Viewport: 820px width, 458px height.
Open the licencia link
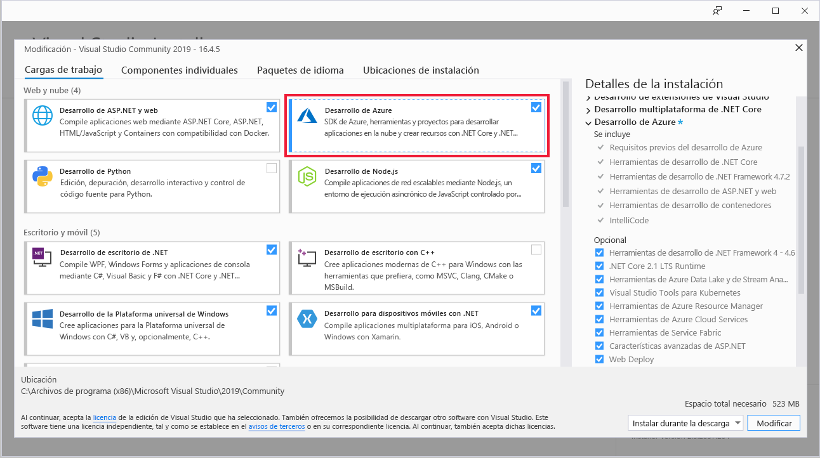click(104, 418)
